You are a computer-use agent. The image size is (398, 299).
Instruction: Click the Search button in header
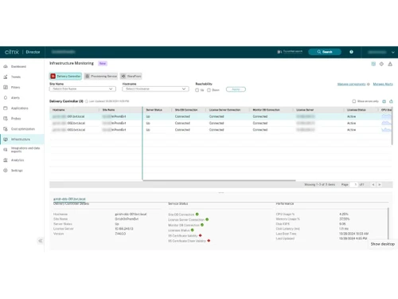(325, 52)
